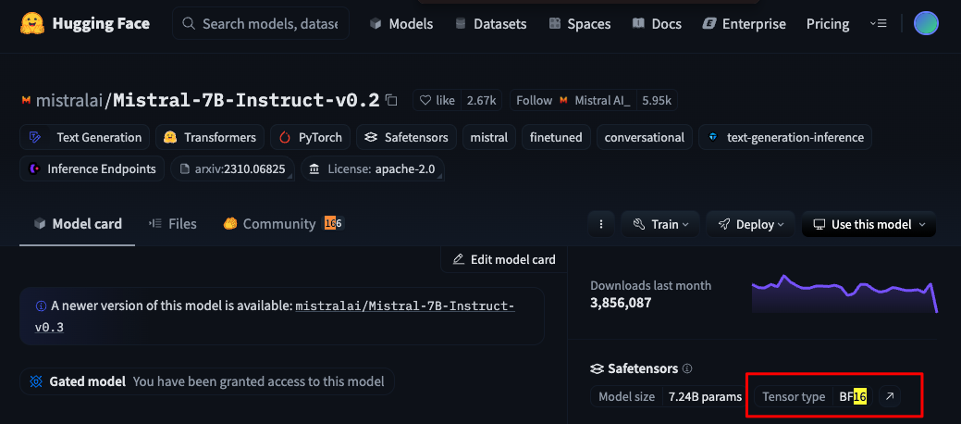Select the PyTorch tag
Image resolution: width=961 pixels, height=424 pixels.
pos(310,137)
